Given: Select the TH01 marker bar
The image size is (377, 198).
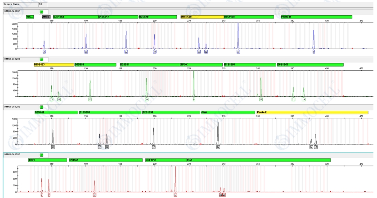Looking at the screenshot, I should tap(48, 160).
